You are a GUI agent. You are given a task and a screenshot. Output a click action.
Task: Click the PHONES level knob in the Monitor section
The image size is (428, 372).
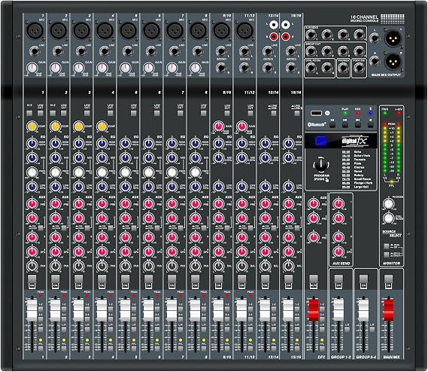click(x=389, y=203)
